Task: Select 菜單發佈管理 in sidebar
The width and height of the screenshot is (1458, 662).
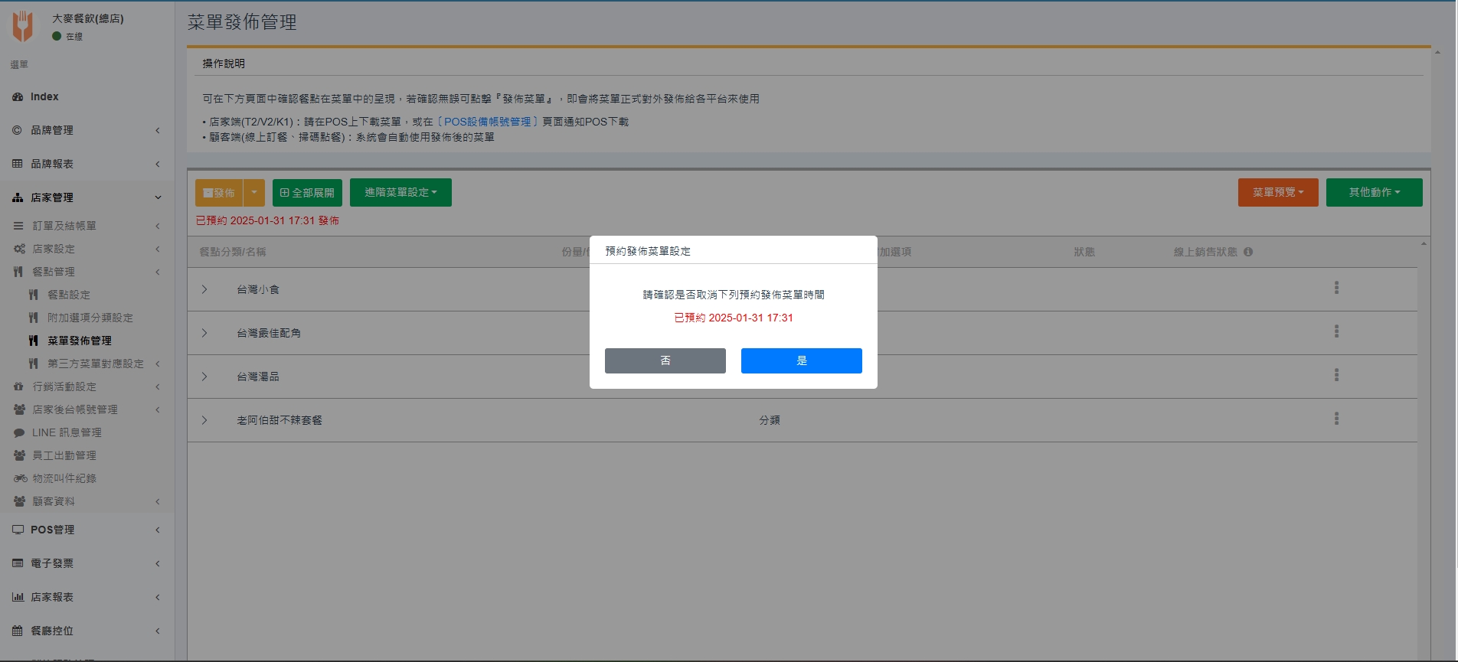Action: (x=80, y=341)
